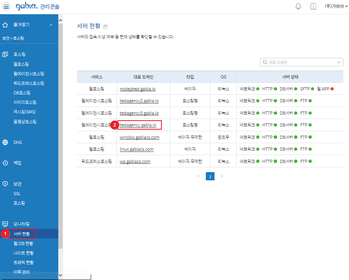Image resolution: width=349 pixels, height=280 pixels.
Task: Click 윈도우 OS cell in window.gabiacs.com row
Action: (223, 137)
